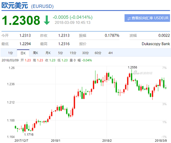This screenshot has width=171, height=143.
Task: Click the 2018/1 date axis label
Action: (56, 141)
